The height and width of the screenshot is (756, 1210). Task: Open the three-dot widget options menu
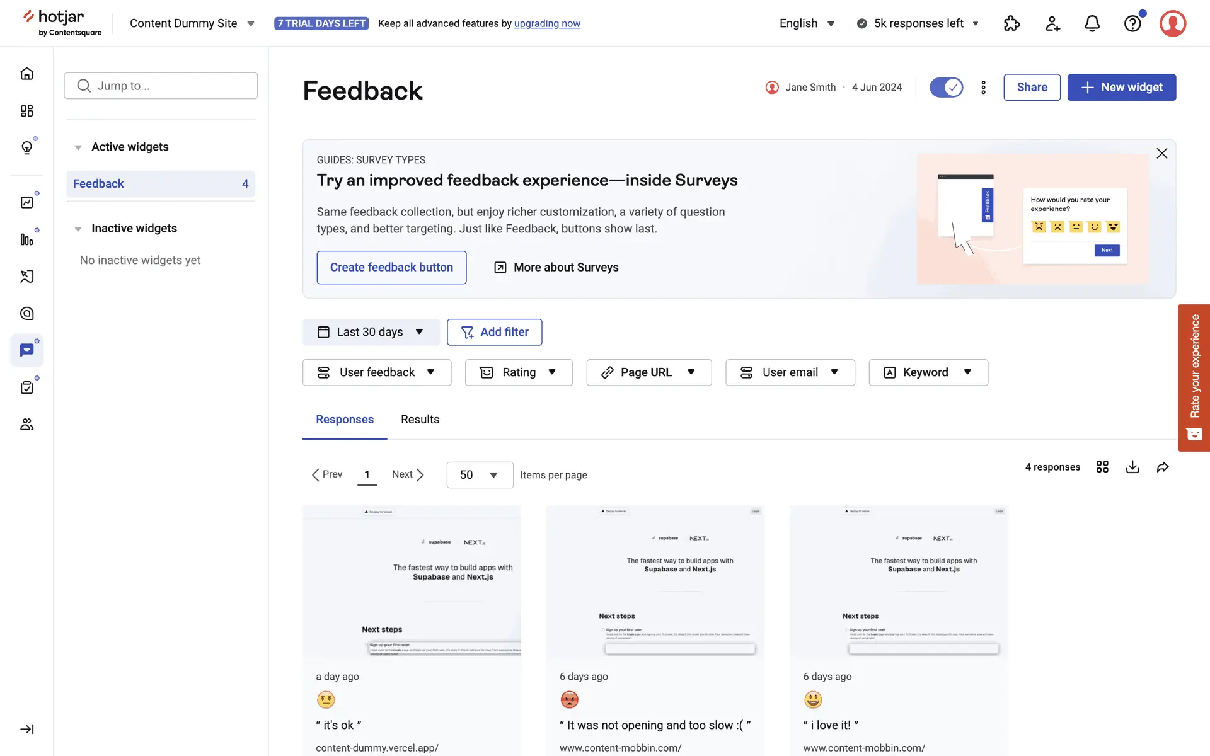[x=983, y=87]
